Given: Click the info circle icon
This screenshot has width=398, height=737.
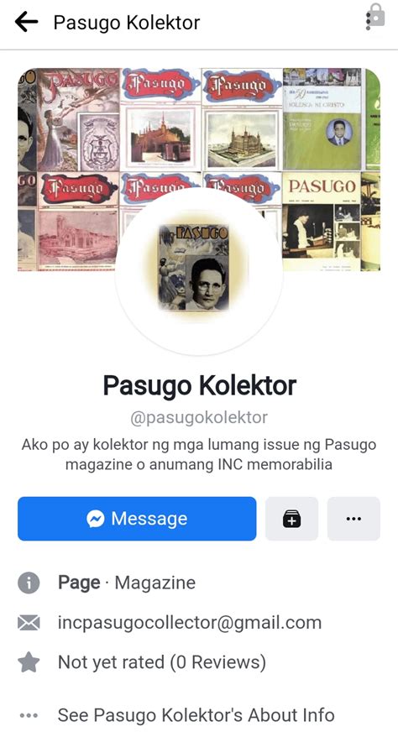Looking at the screenshot, I should tap(29, 583).
